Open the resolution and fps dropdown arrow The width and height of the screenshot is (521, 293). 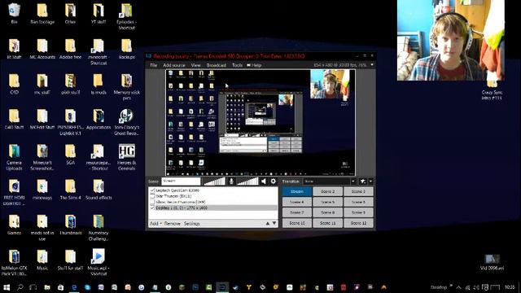tap(372, 65)
